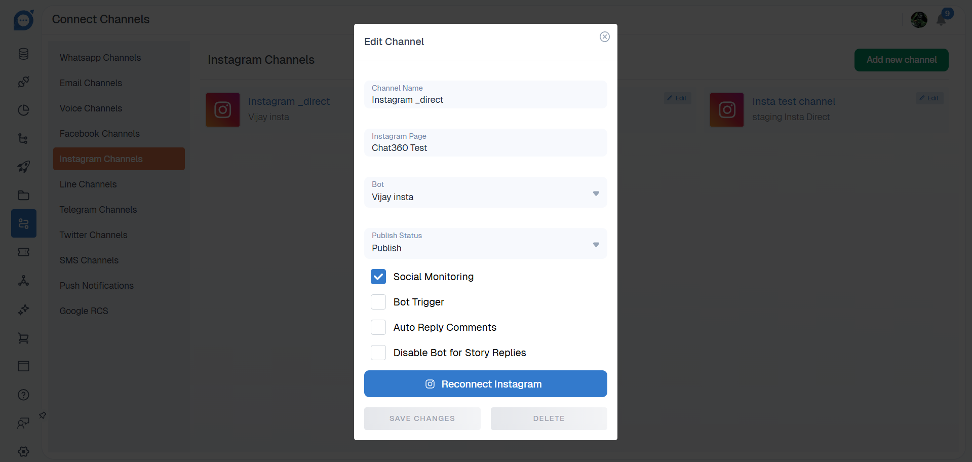The image size is (972, 462).
Task: Click the Instagram Page field
Action: pyautogui.click(x=485, y=143)
